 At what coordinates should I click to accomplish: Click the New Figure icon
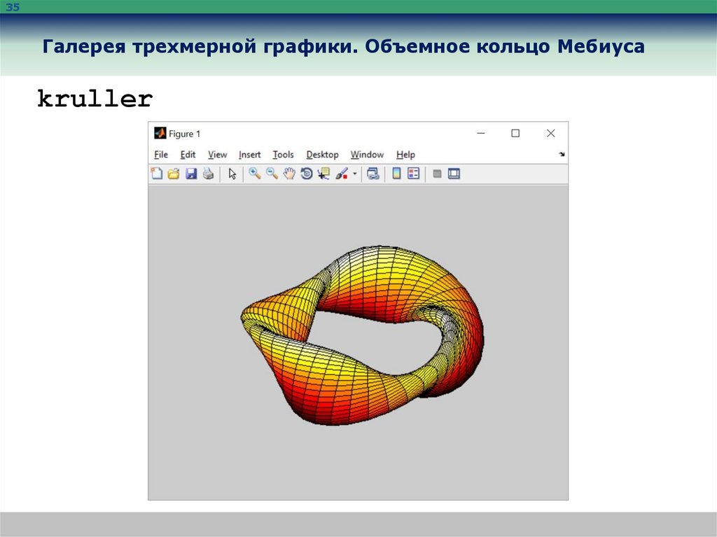(x=157, y=174)
